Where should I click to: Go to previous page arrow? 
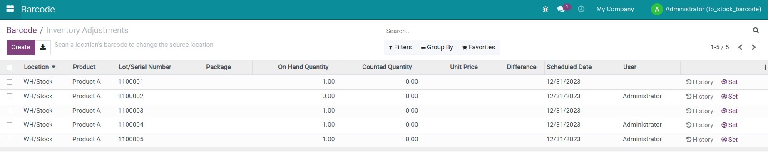click(x=740, y=47)
